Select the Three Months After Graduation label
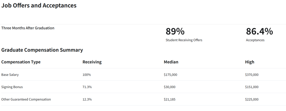The width and height of the screenshot is (286, 111). [28, 28]
